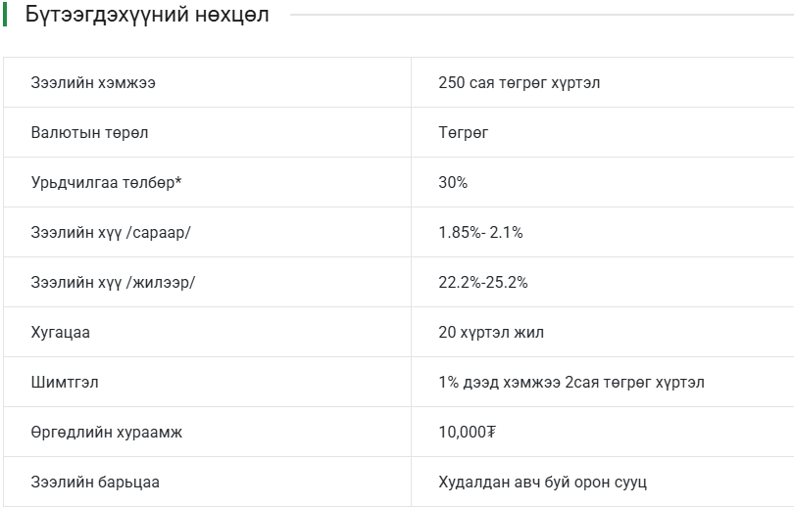Screen dimensions: 794x507
Task: Select the 20 хүртэл жил value
Action: 491,332
